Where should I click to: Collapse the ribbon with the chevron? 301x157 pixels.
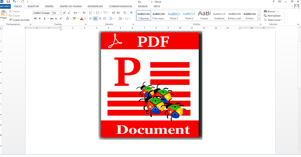click(298, 24)
